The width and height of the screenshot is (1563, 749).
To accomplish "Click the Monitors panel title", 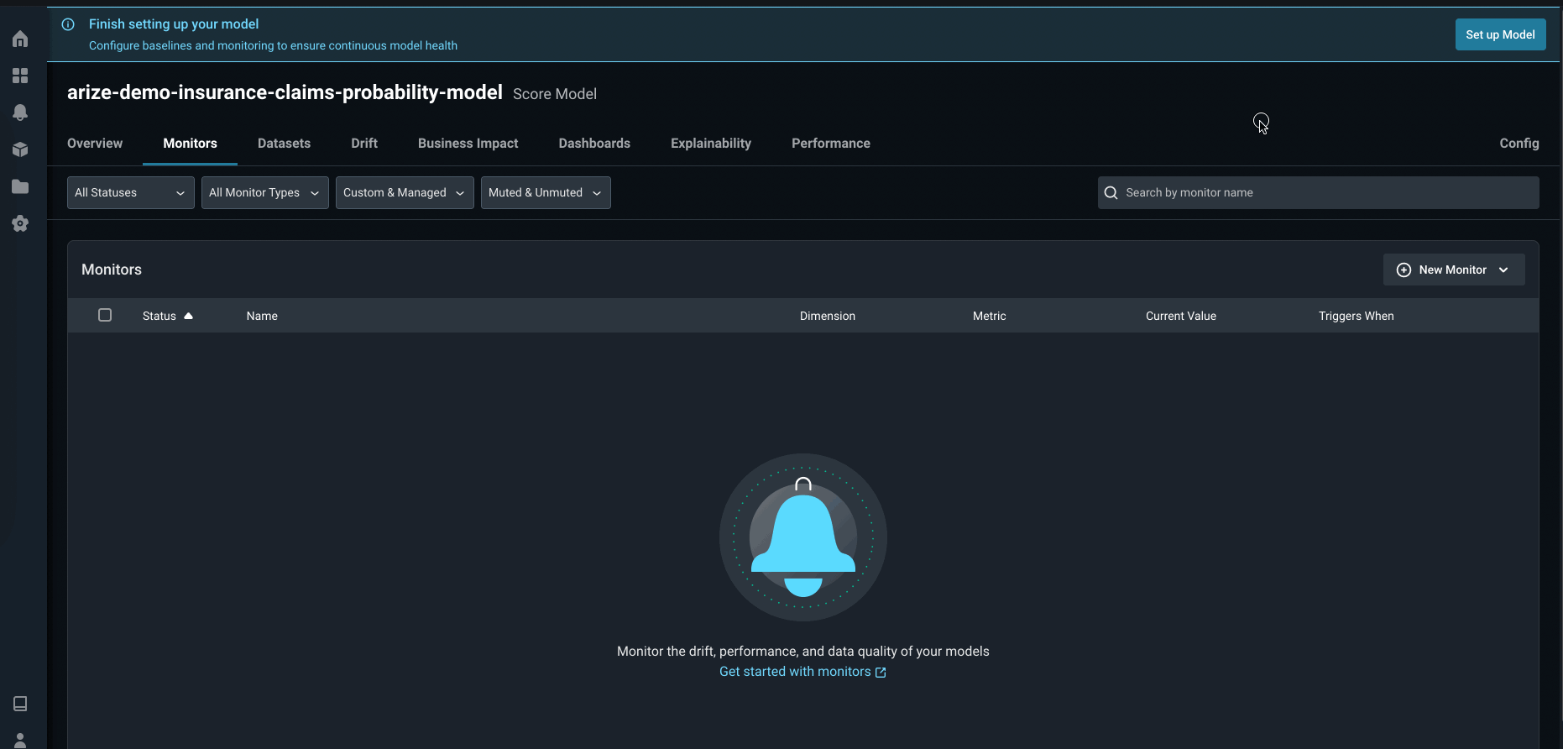I will point(112,270).
